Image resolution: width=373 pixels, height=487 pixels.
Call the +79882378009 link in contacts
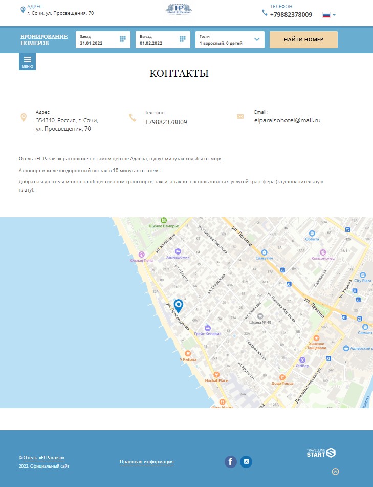tap(166, 122)
